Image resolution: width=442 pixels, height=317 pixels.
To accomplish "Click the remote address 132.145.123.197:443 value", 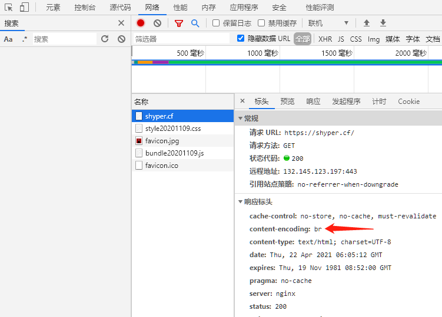I will tap(320, 171).
